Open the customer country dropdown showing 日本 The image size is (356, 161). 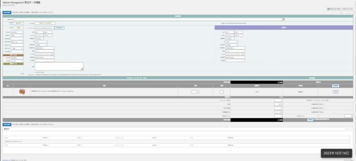tap(41, 41)
